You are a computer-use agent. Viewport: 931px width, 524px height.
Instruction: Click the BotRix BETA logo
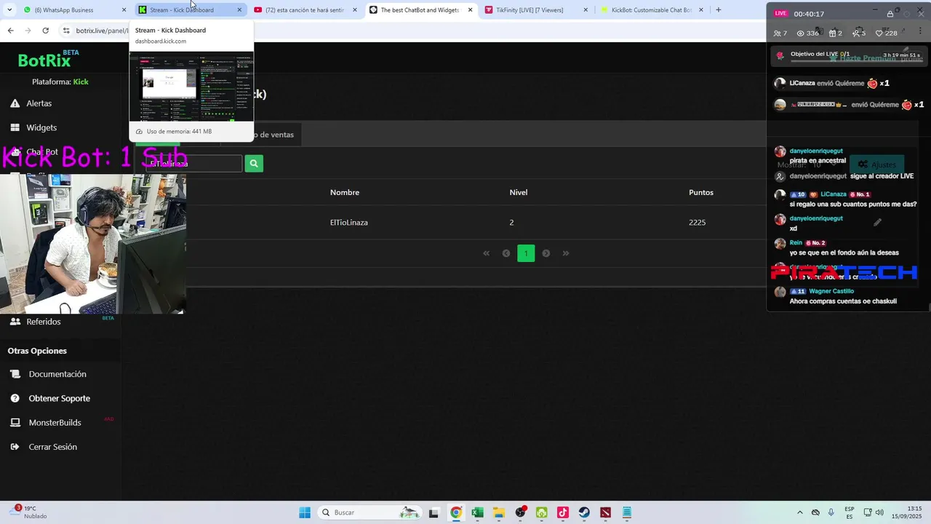point(48,60)
